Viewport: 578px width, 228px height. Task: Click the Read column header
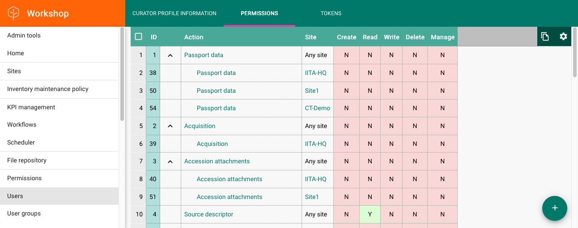click(370, 37)
